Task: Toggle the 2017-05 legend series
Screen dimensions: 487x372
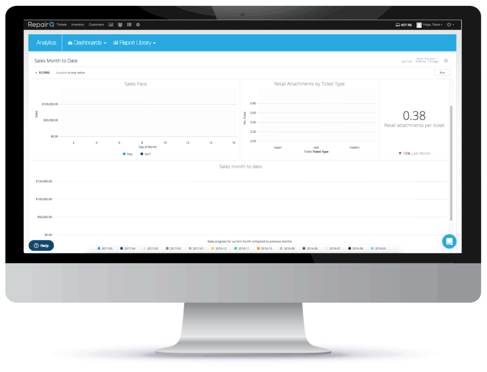Action: [x=105, y=248]
